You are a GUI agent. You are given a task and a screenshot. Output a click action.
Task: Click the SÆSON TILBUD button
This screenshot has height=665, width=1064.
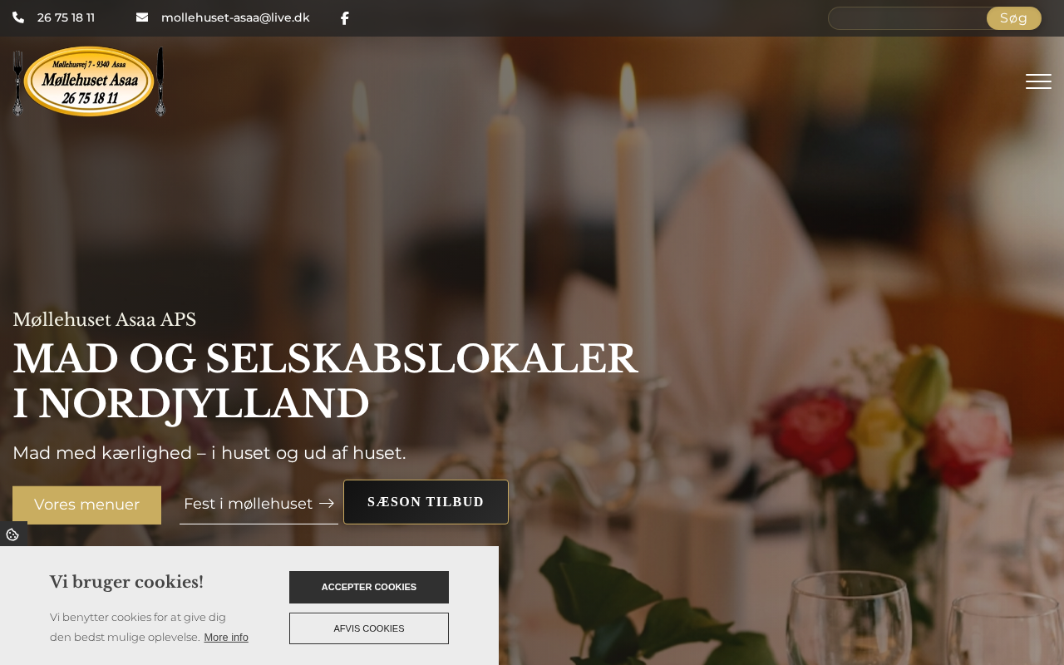[x=426, y=502]
